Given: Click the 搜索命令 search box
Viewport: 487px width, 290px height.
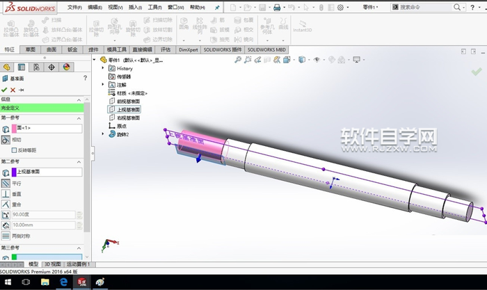Looking at the screenshot, I should click(425, 7).
